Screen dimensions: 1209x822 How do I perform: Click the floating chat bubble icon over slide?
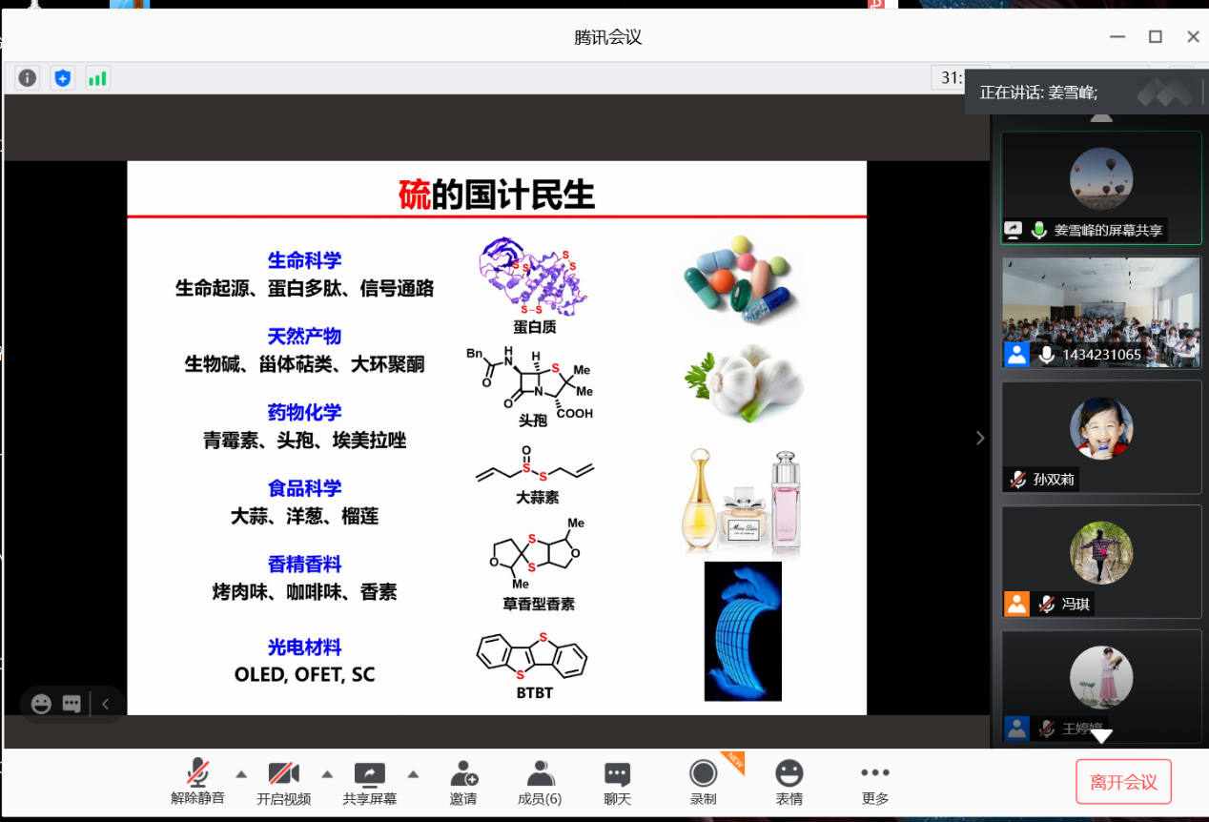[72, 704]
